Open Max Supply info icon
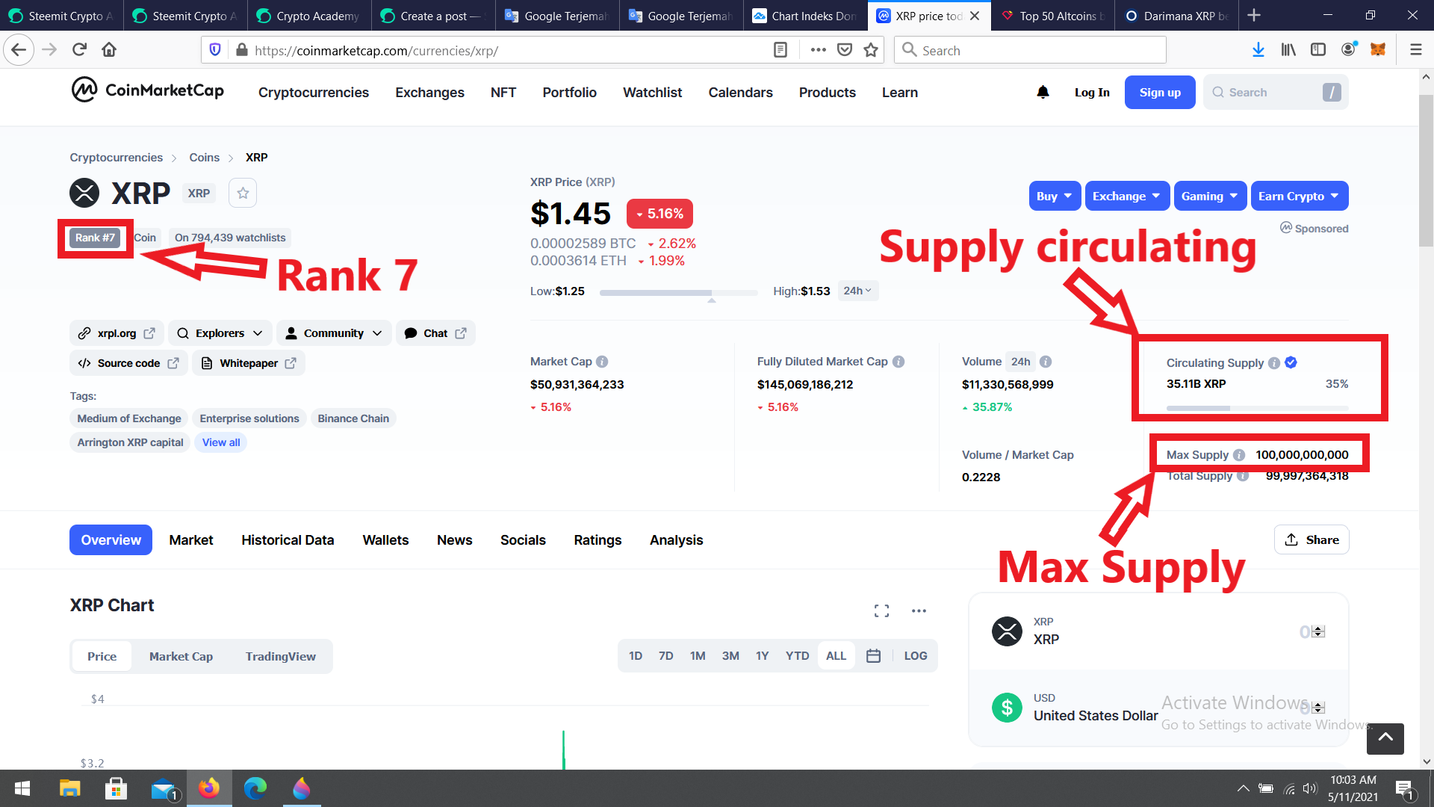This screenshot has width=1434, height=807. click(1239, 455)
